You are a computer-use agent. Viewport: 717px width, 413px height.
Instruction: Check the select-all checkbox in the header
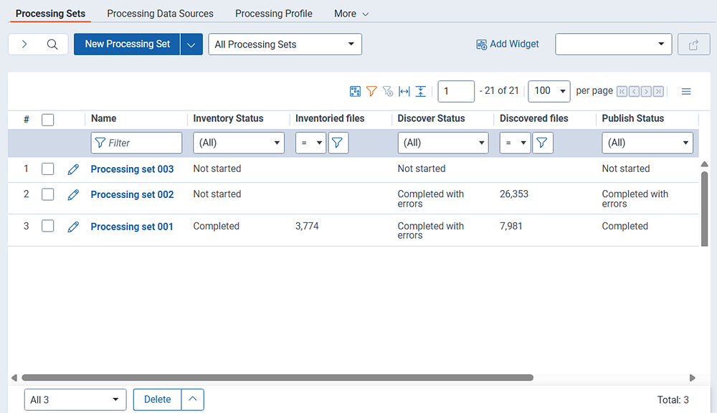(47, 119)
